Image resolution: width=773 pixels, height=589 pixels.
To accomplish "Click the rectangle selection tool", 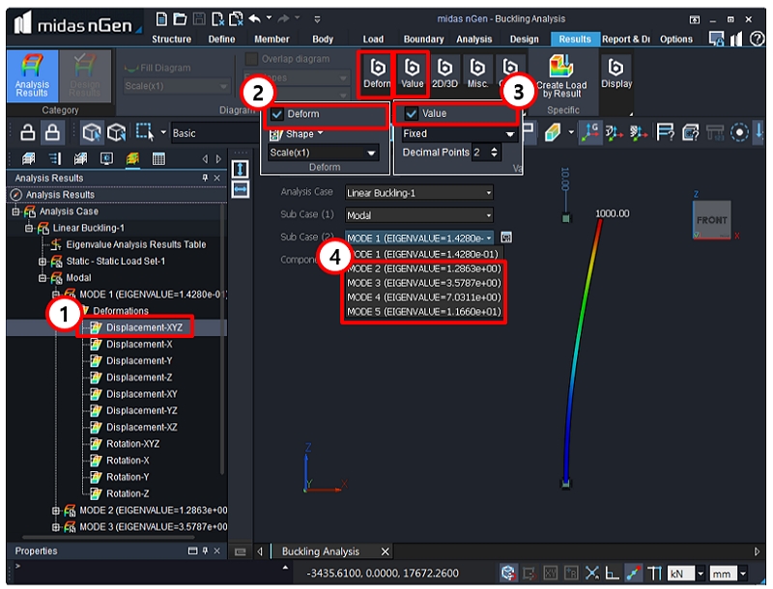I will point(144,131).
